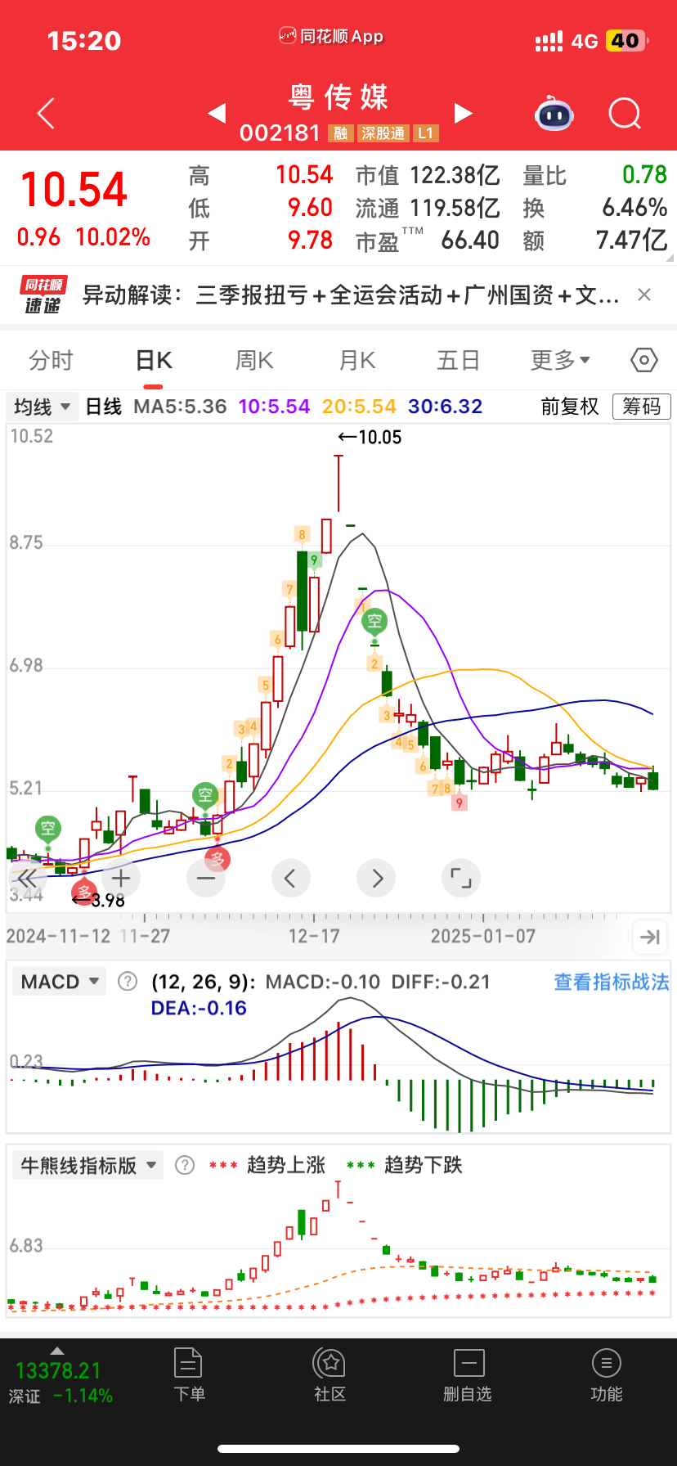Switch to previous stock with left triangle
The height and width of the screenshot is (1466, 677).
(x=217, y=113)
